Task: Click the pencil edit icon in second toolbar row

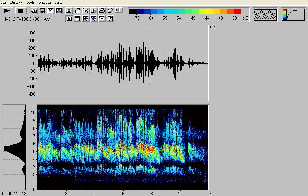Action: [110, 19]
